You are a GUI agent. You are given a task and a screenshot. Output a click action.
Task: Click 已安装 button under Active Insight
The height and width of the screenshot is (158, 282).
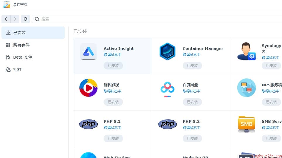click(113, 66)
